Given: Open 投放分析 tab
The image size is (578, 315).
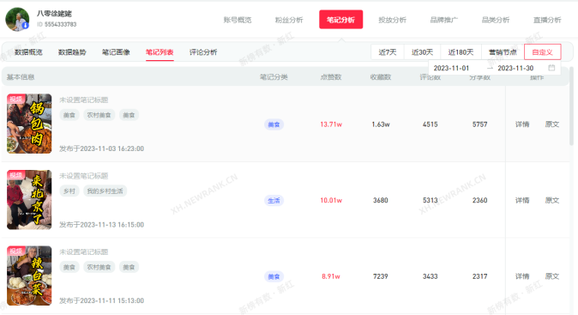Looking at the screenshot, I should point(392,20).
